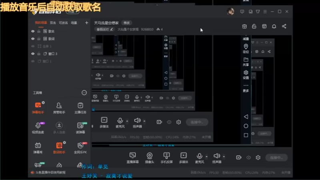
Task: Open the 弹幕助手 tool
Action: [38, 108]
